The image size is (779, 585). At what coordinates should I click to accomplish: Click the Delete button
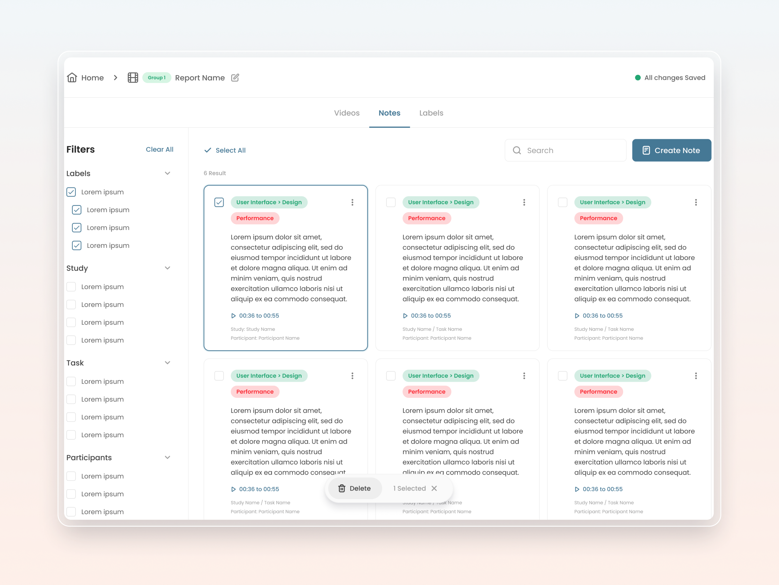click(355, 489)
